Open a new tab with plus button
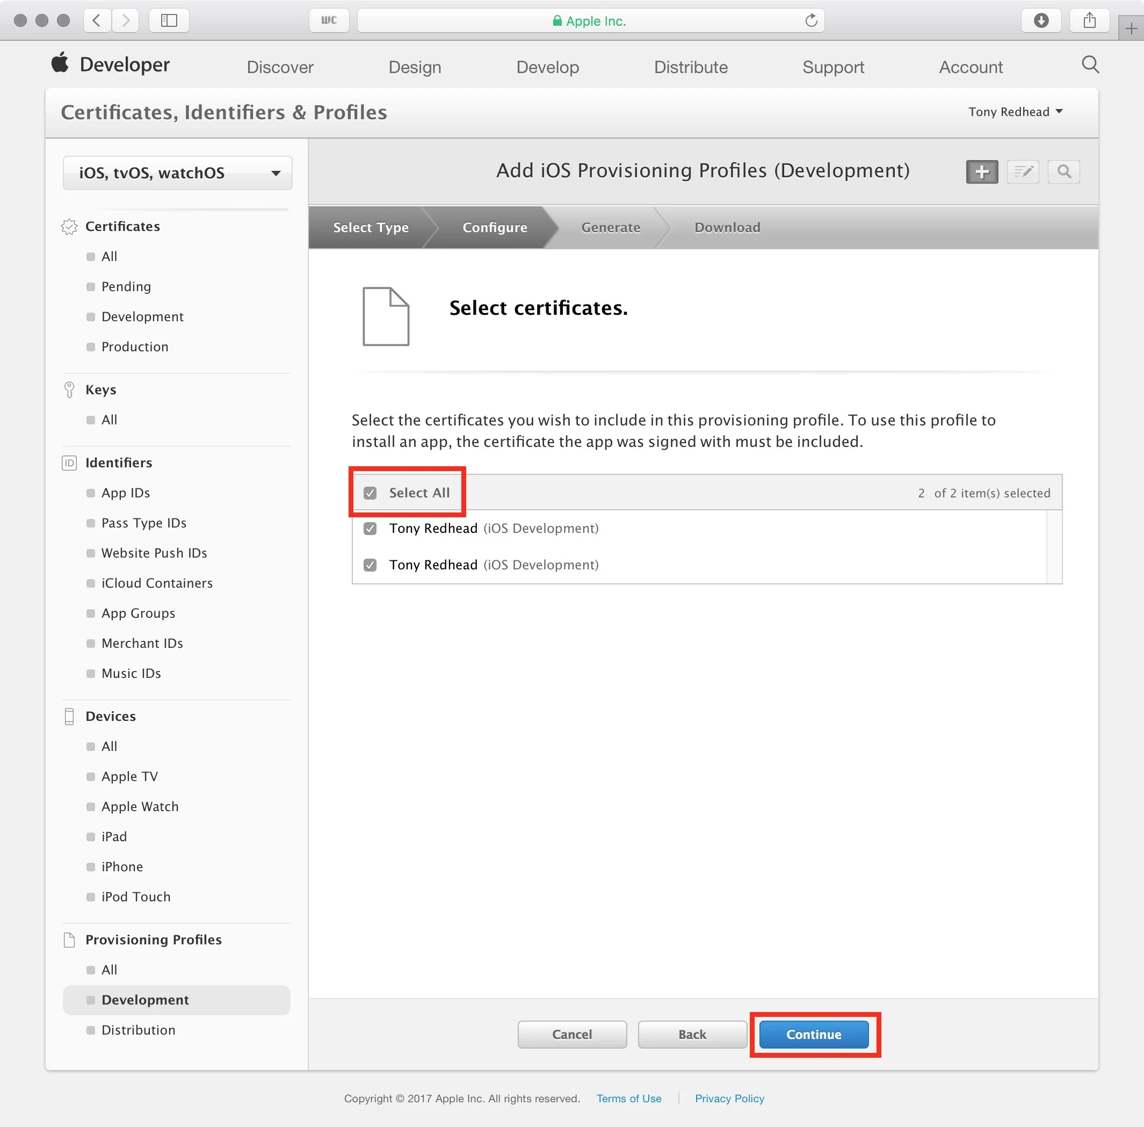 coord(1131,28)
